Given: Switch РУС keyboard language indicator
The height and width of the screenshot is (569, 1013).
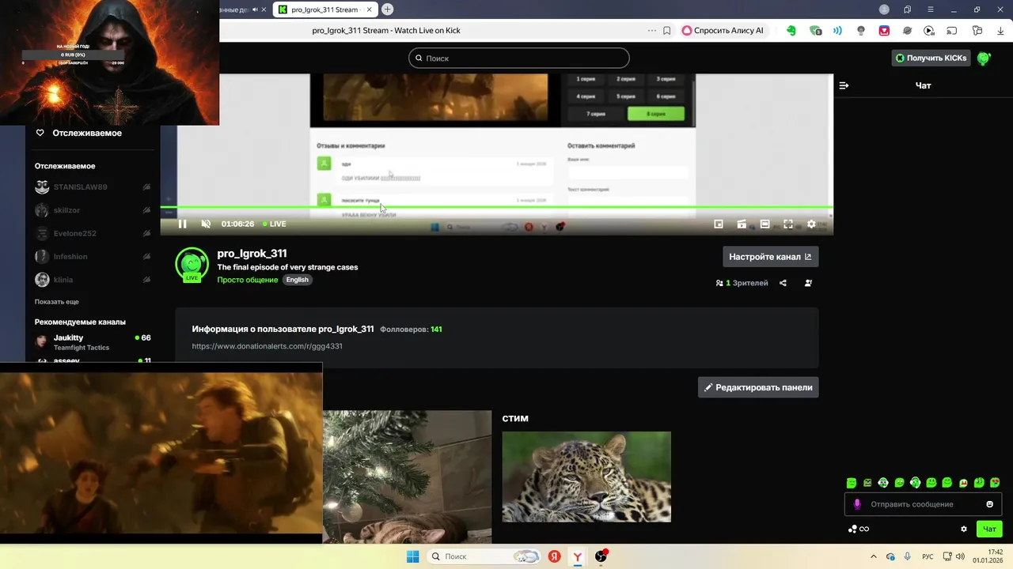Looking at the screenshot, I should (928, 556).
